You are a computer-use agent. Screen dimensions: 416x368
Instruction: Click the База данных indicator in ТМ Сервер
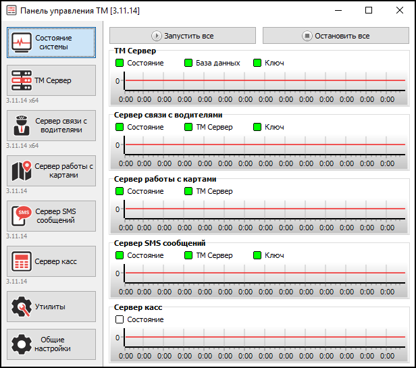coord(188,63)
